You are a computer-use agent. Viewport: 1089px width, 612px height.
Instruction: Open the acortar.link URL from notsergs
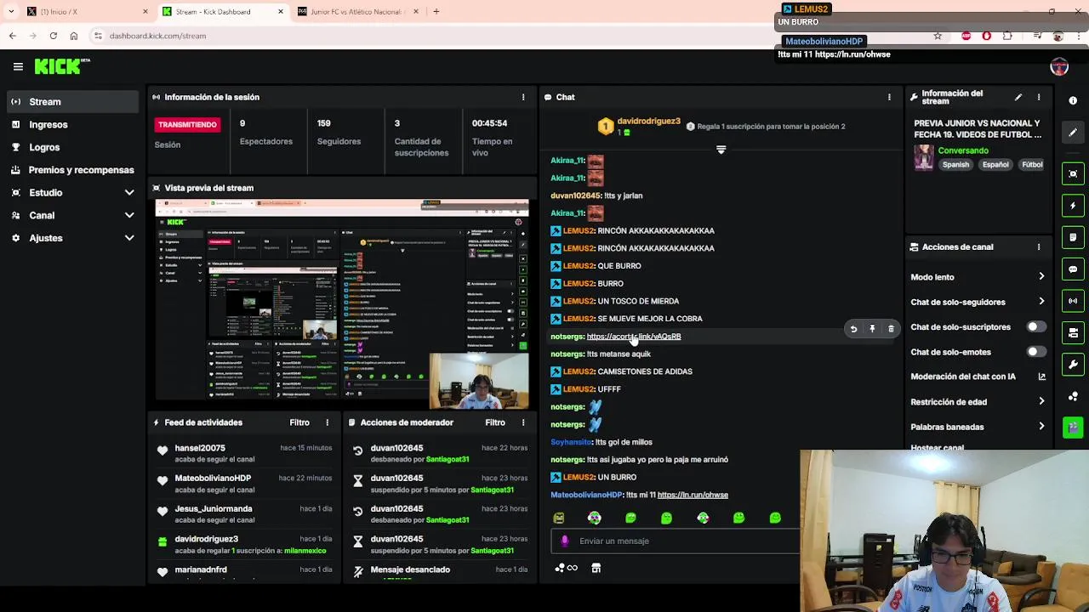click(634, 337)
